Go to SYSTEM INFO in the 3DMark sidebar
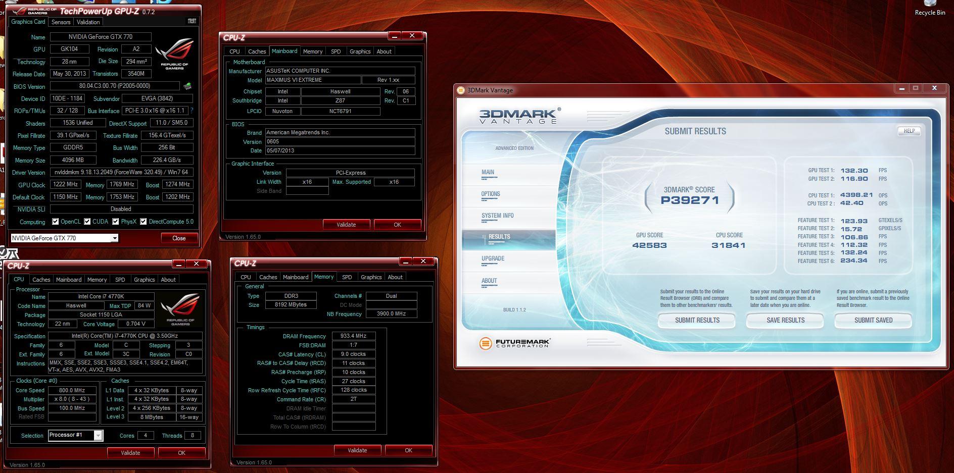Viewport: 954px width, 473px height. pos(509,217)
